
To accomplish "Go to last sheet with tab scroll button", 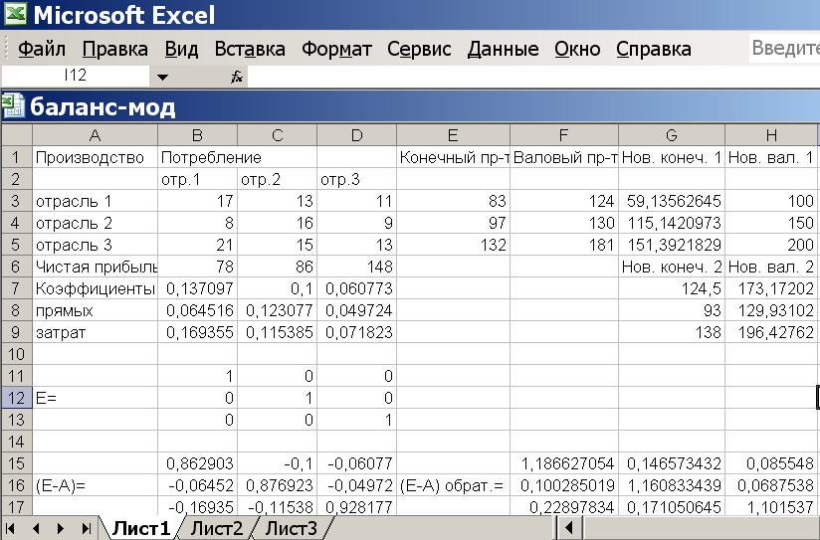I will (x=87, y=528).
